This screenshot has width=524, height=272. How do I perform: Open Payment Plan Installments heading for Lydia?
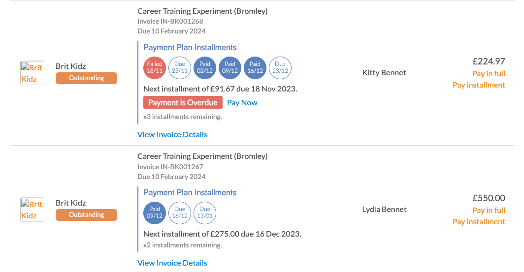click(190, 193)
